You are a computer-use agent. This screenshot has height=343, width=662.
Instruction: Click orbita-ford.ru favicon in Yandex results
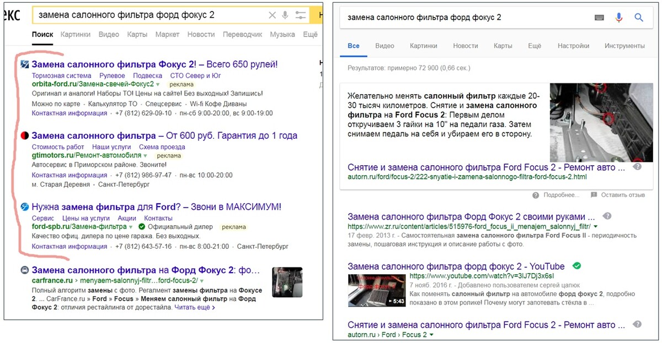24,64
